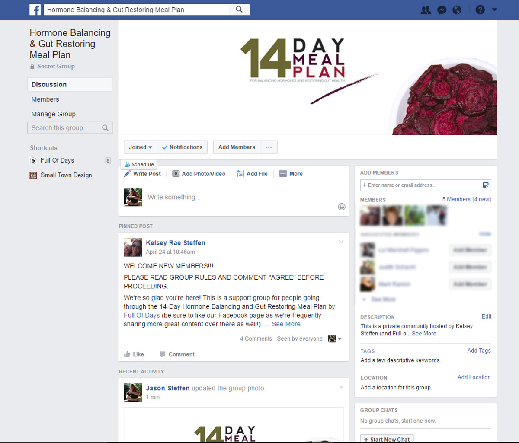Open the Joined dropdown
This screenshot has width=519, height=443.
click(141, 147)
